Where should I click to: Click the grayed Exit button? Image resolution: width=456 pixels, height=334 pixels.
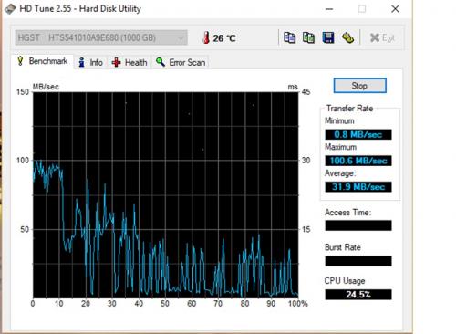[x=382, y=37]
